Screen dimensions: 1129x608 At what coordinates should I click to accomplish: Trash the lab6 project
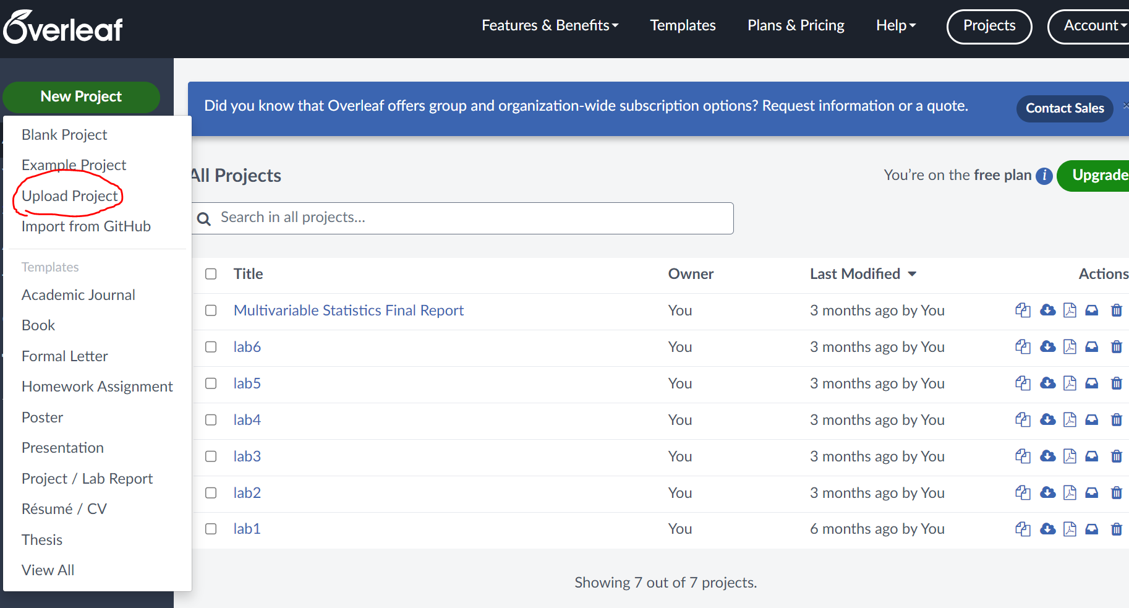click(1117, 347)
